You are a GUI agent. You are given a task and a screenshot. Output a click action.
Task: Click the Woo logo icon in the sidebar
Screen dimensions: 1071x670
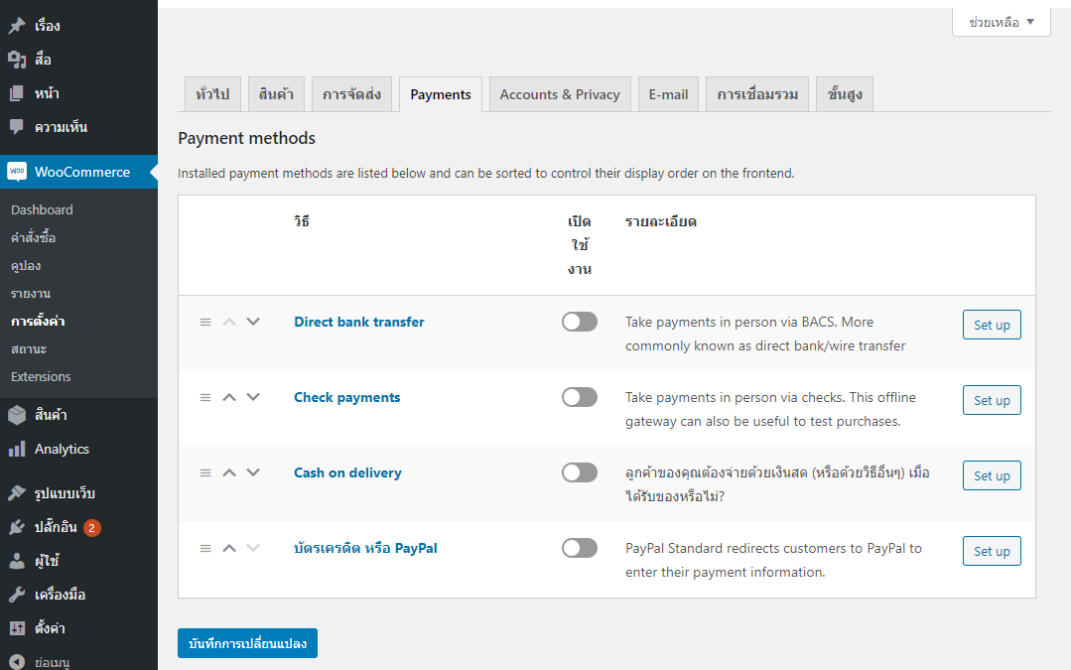click(17, 172)
